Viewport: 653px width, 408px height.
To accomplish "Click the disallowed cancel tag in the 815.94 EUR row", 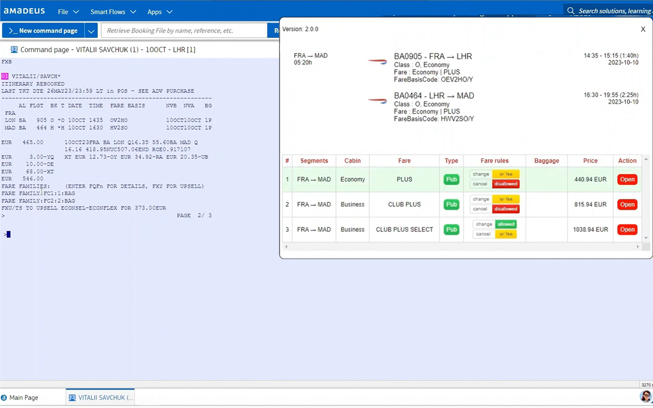I will pos(506,209).
